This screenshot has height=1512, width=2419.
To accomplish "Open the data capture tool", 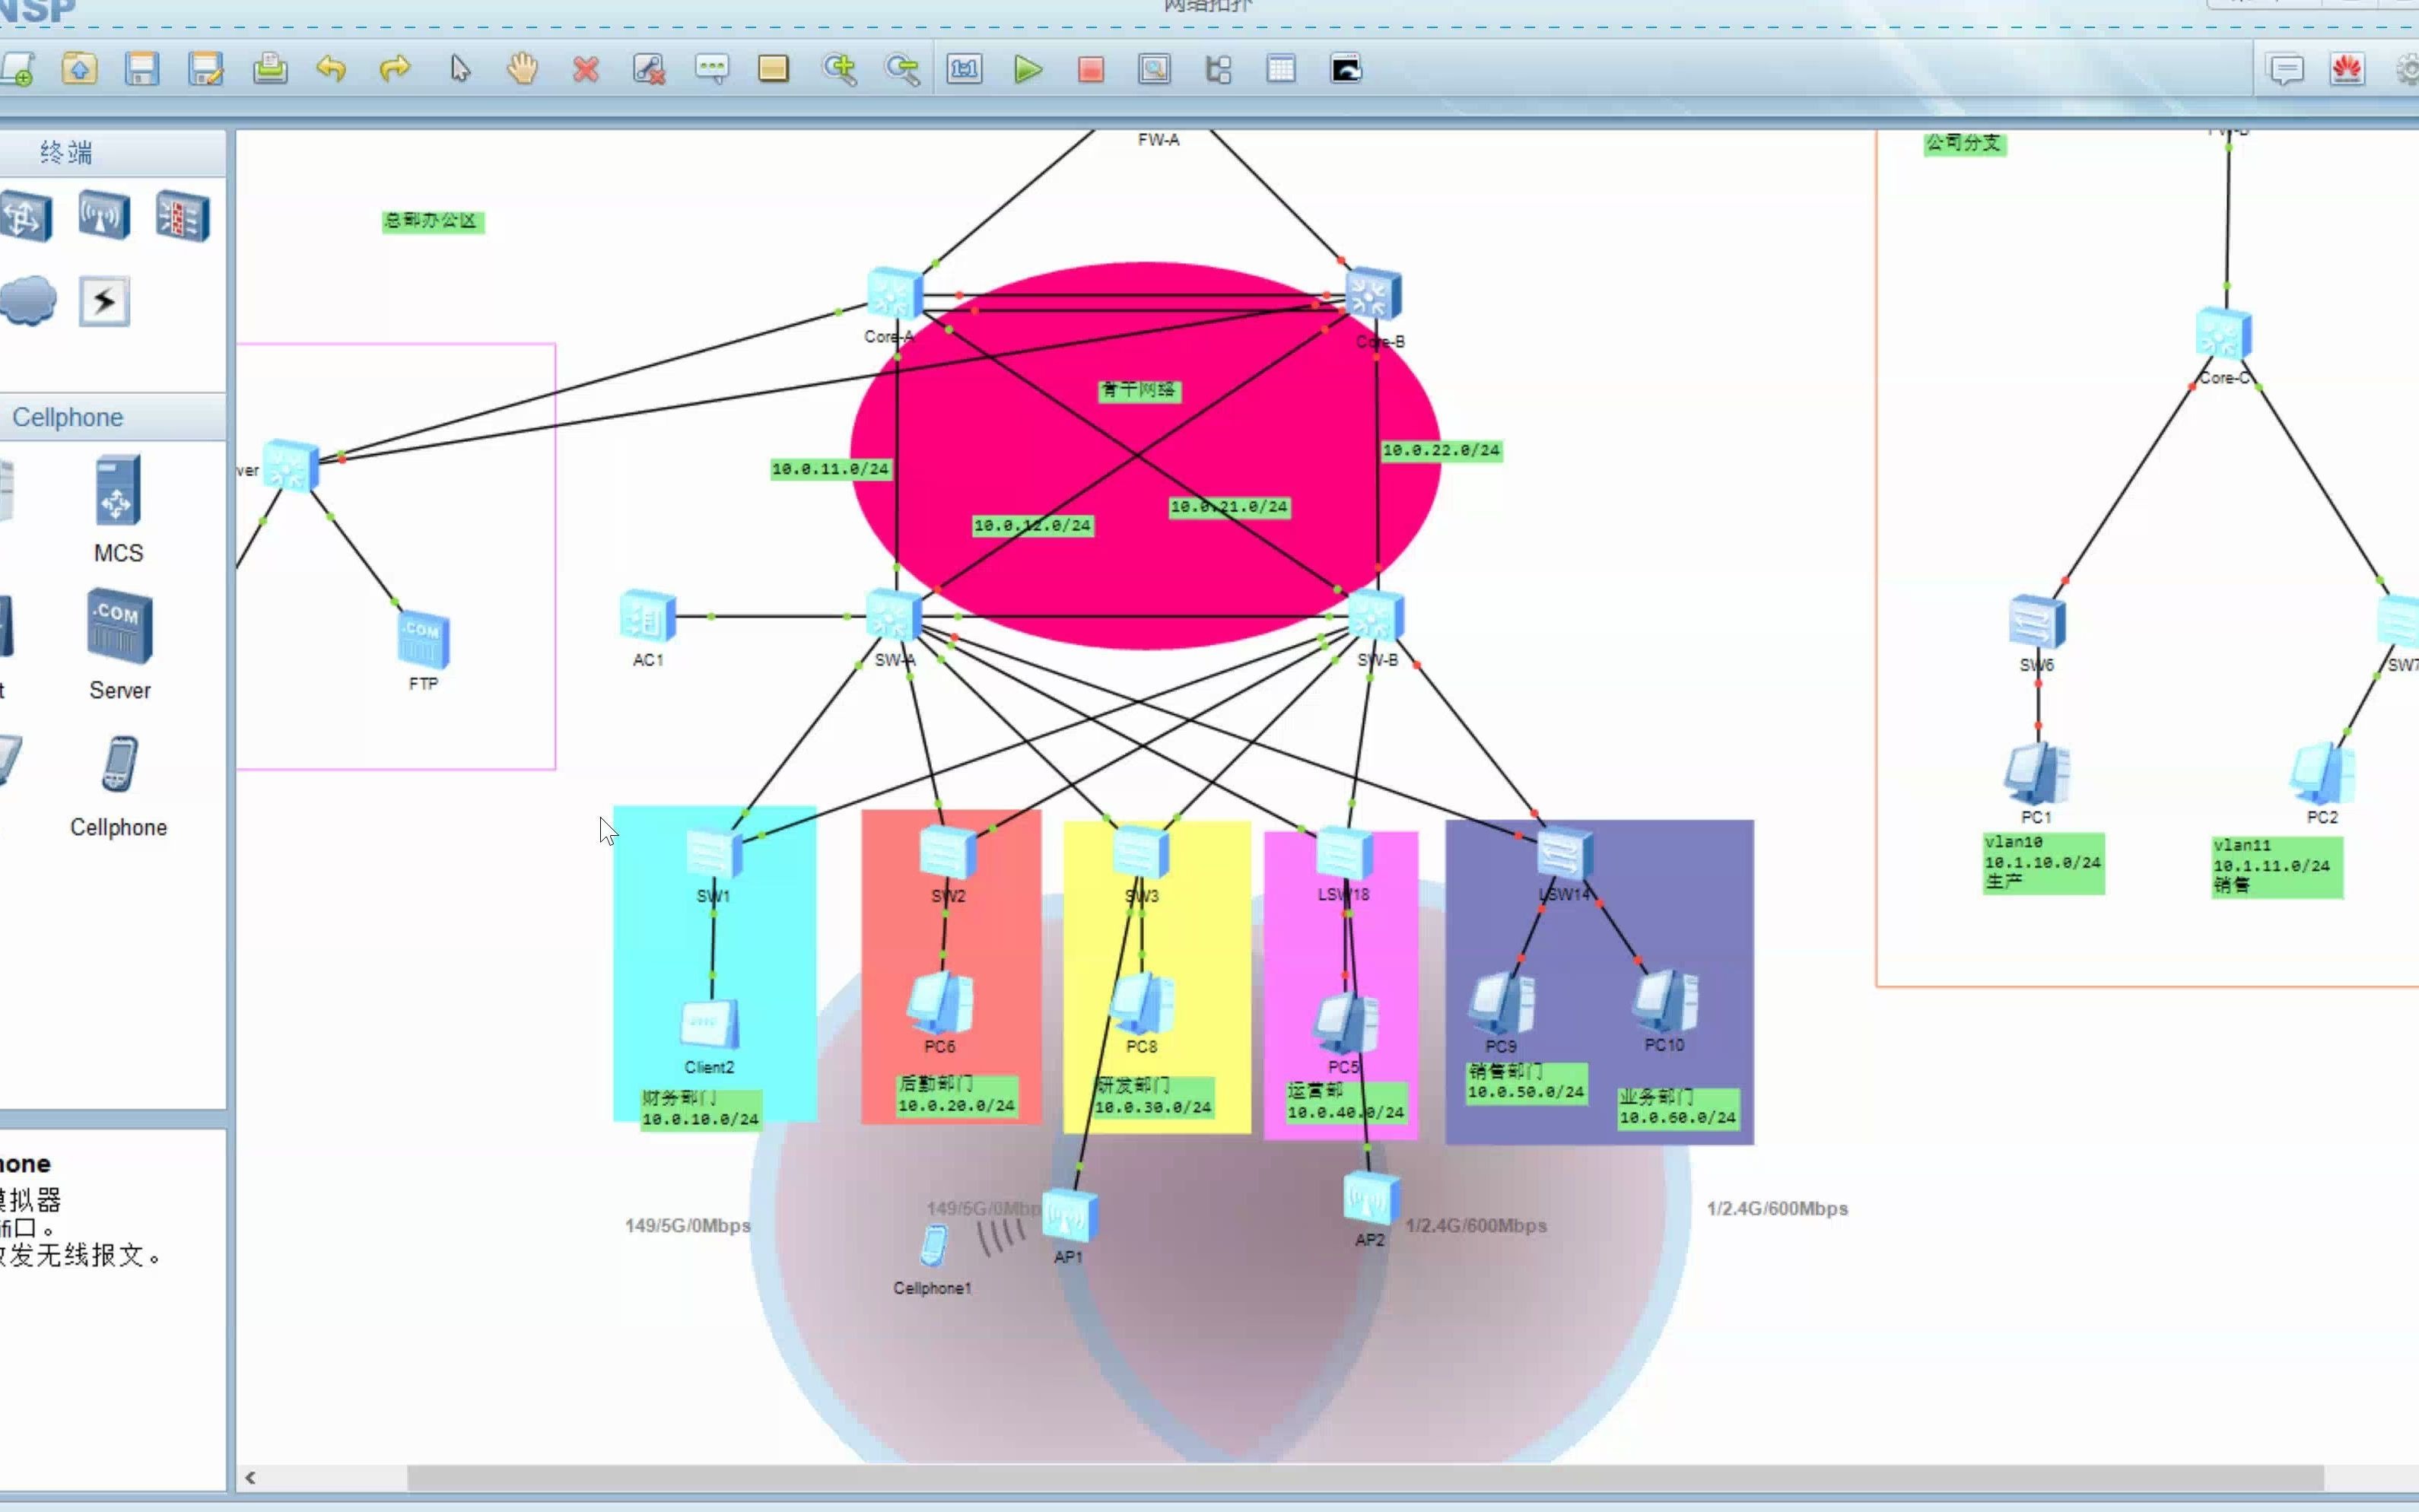I will click(1154, 69).
